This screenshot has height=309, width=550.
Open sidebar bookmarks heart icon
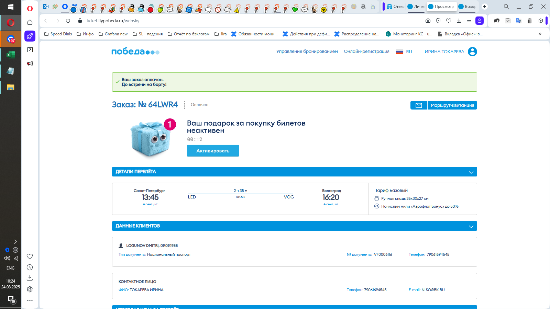30,256
